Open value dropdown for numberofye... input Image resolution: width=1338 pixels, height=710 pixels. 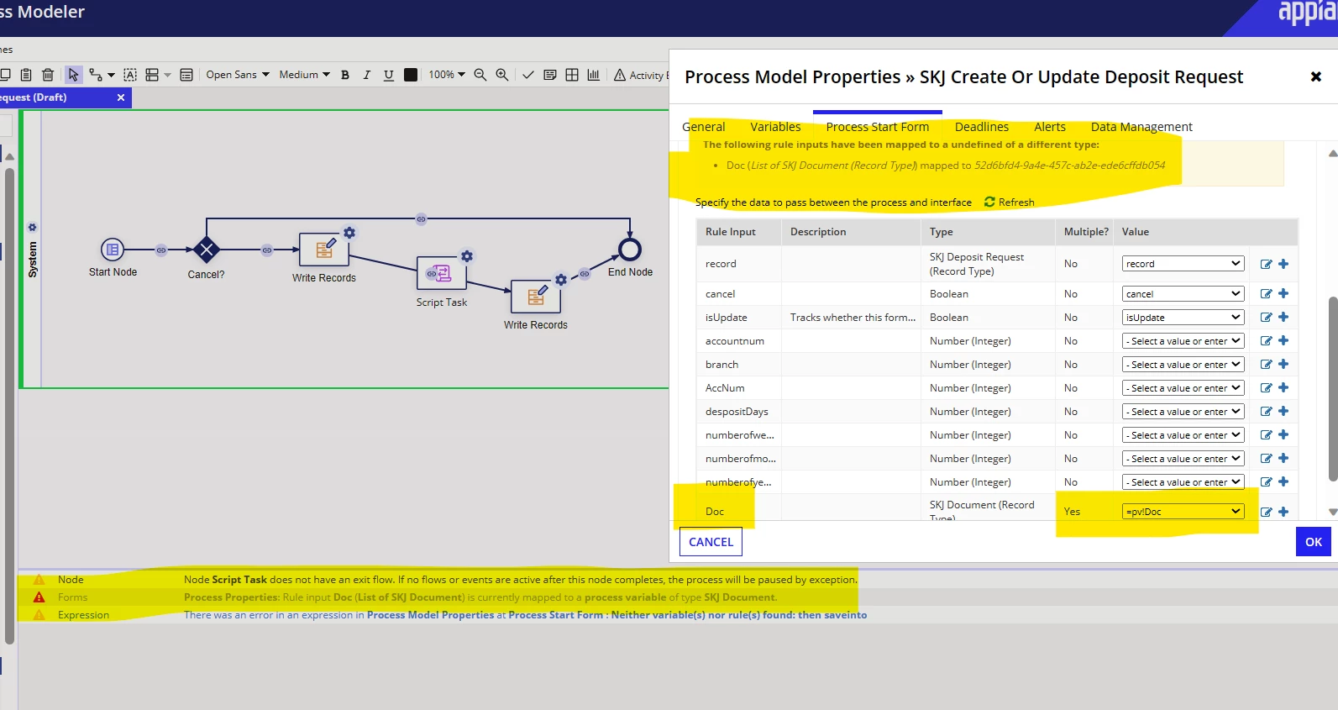[x=1183, y=482]
